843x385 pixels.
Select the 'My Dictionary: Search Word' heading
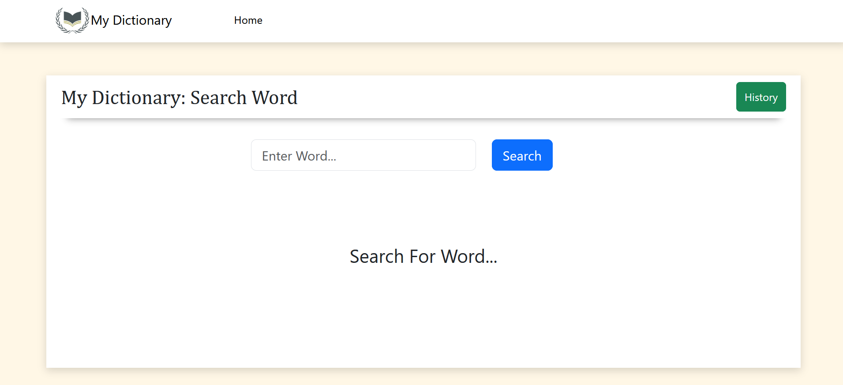(x=180, y=97)
